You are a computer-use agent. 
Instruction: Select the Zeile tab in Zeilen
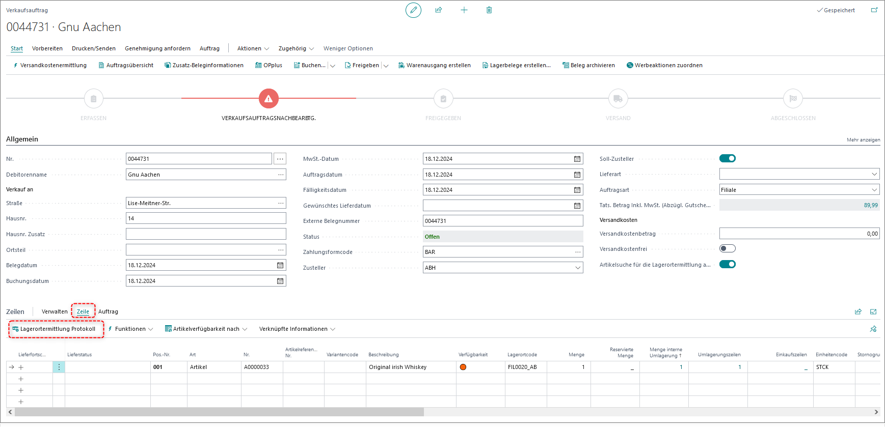tap(83, 311)
